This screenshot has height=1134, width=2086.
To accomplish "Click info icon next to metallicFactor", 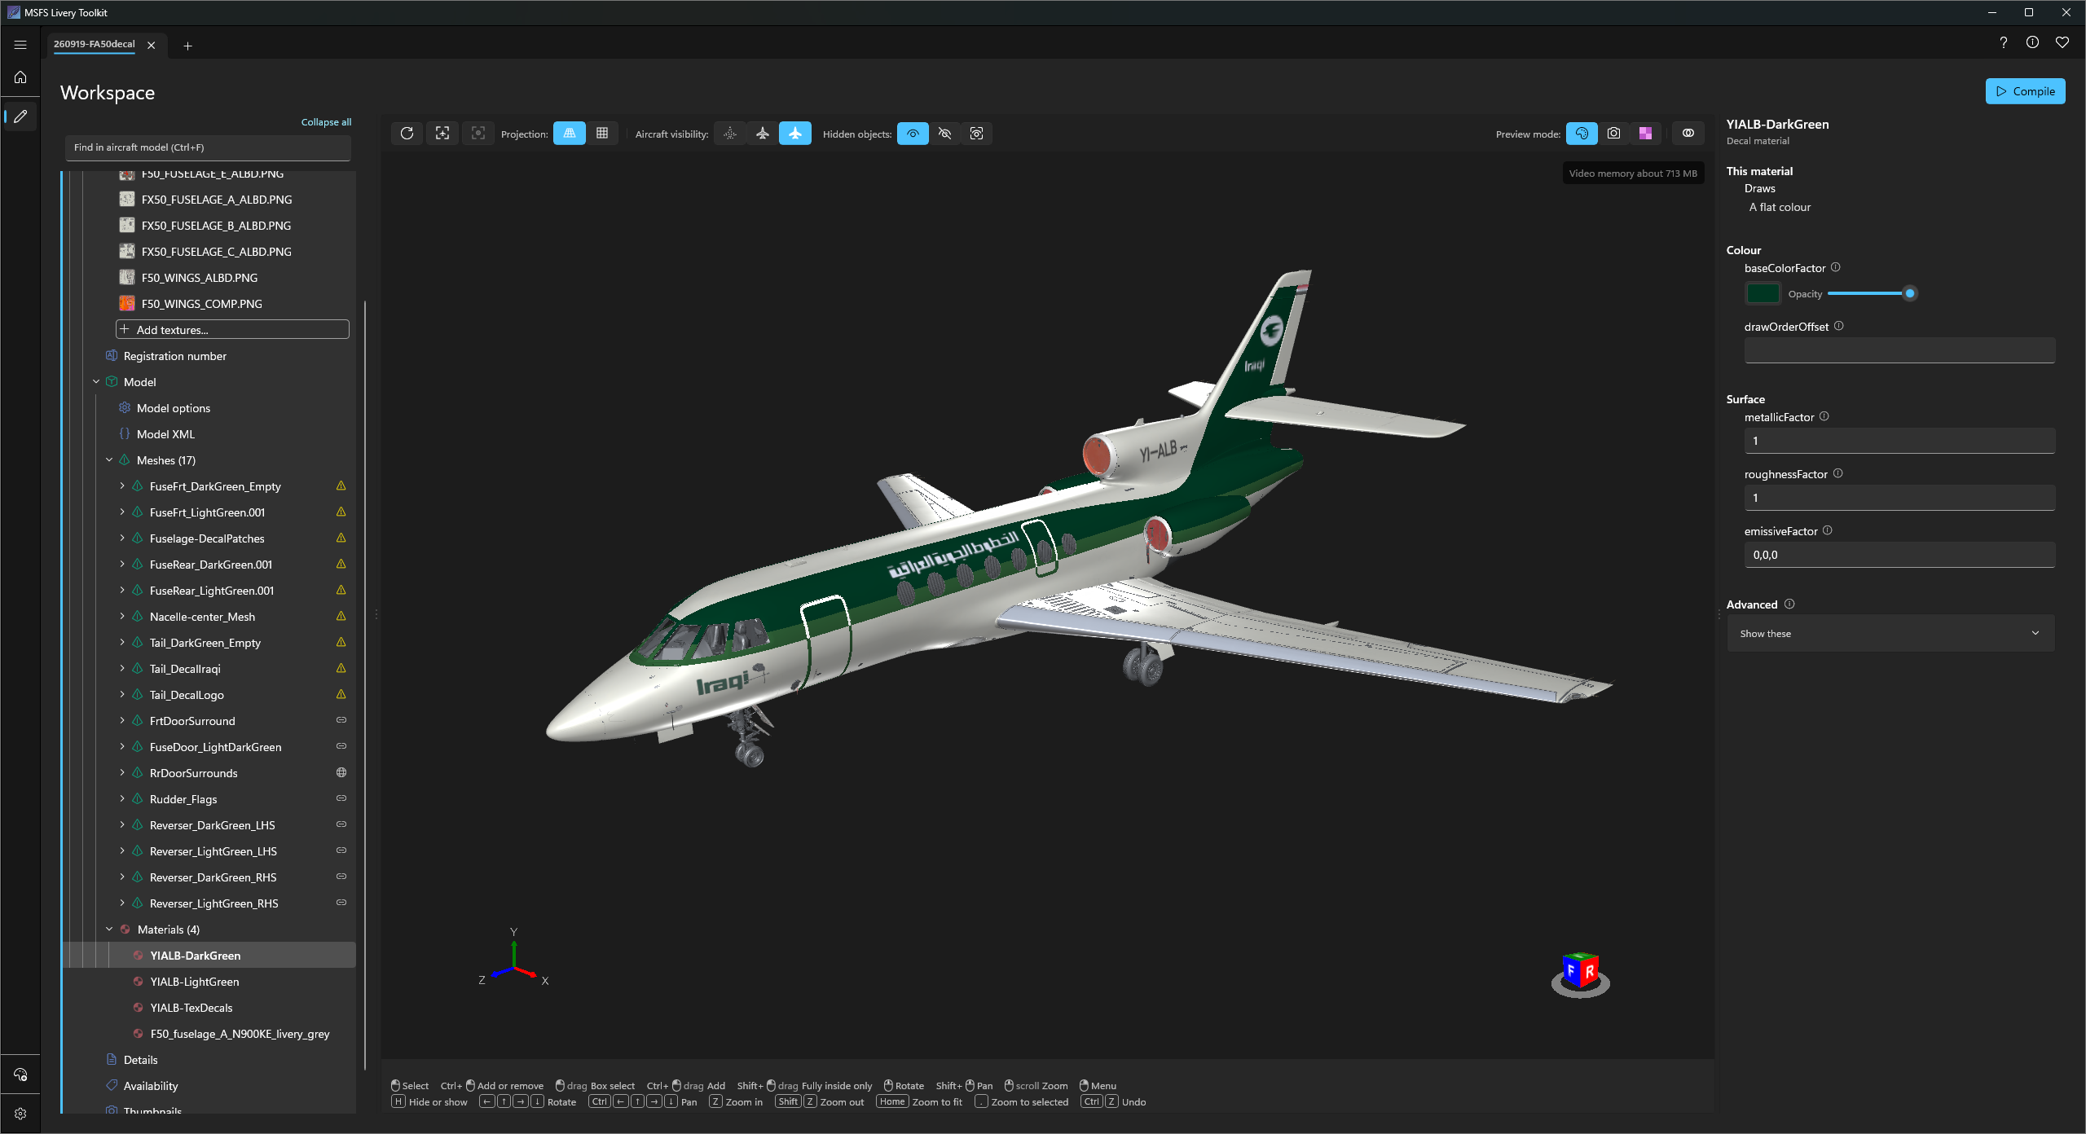I will click(1824, 416).
